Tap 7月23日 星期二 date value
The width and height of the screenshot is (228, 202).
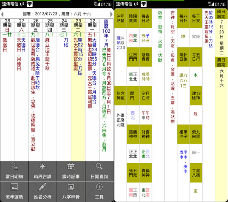click(222, 38)
